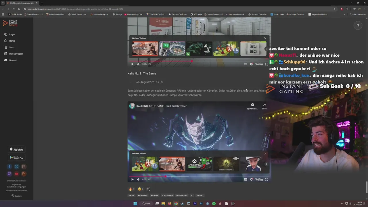
Task: Close Weitere Videos overlay on upper video
Action: click(265, 38)
